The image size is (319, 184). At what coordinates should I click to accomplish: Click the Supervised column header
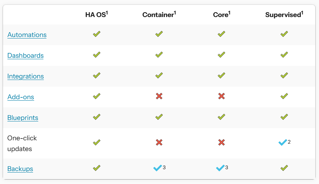284,14
